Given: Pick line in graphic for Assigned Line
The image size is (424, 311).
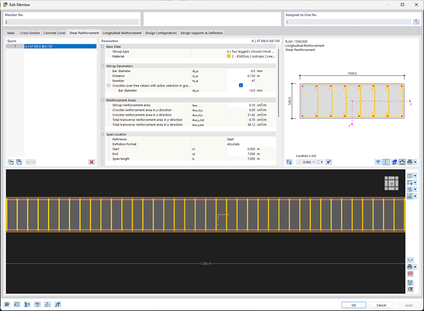Looking at the screenshot, I should click(x=415, y=22).
